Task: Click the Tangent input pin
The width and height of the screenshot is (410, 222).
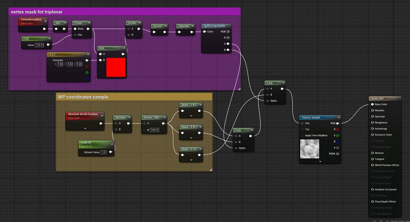Action: (373, 159)
